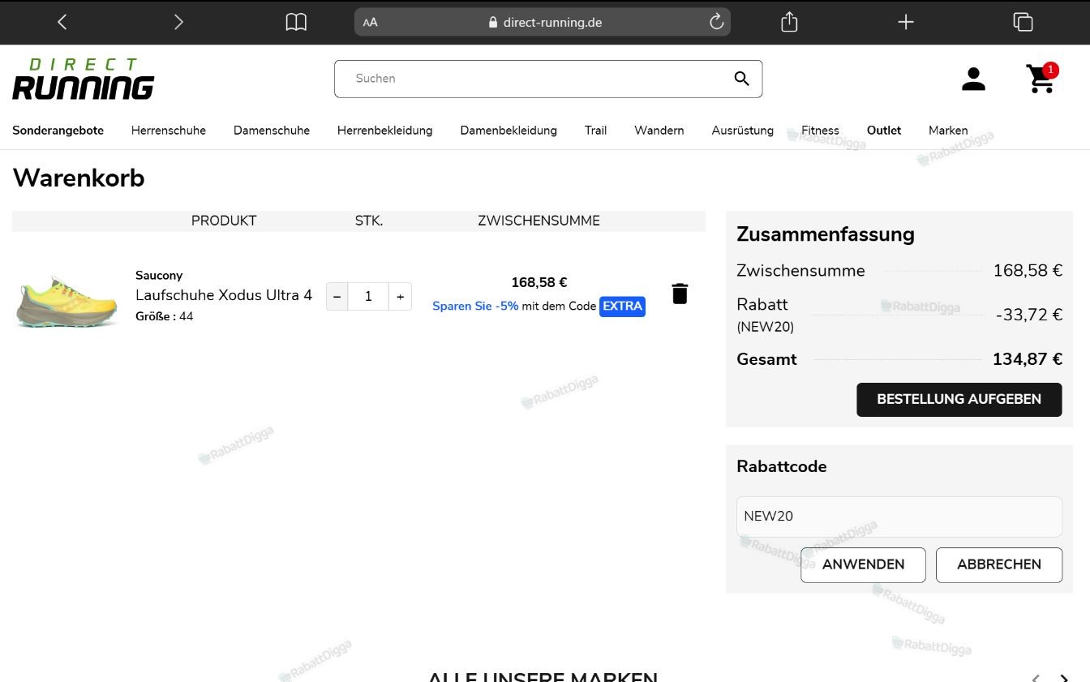The image size is (1090, 682).
Task: Open the Trail menu
Action: click(x=595, y=131)
